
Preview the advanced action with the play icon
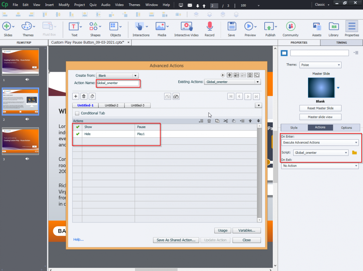[222, 75]
